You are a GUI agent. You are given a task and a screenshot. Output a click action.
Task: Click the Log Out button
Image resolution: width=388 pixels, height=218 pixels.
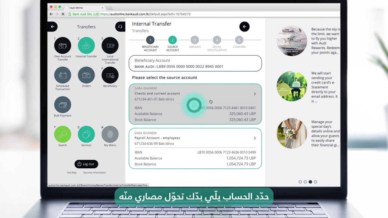(86, 164)
